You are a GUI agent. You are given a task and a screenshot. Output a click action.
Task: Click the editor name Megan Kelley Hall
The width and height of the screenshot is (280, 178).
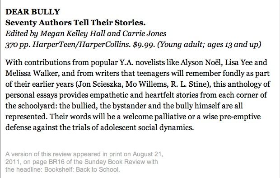(x=73, y=33)
